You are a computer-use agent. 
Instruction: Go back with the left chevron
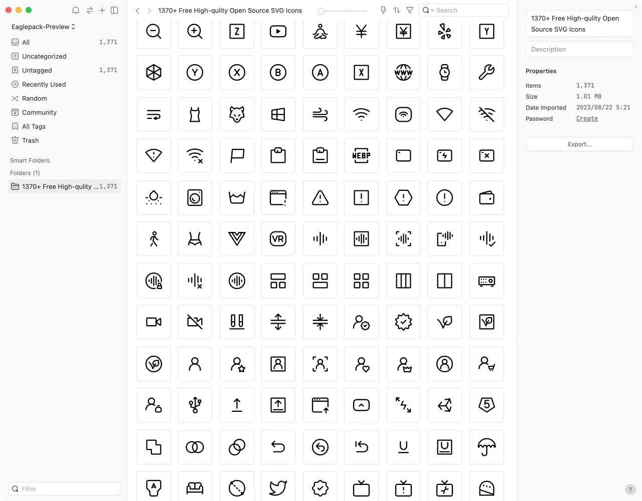(x=137, y=10)
